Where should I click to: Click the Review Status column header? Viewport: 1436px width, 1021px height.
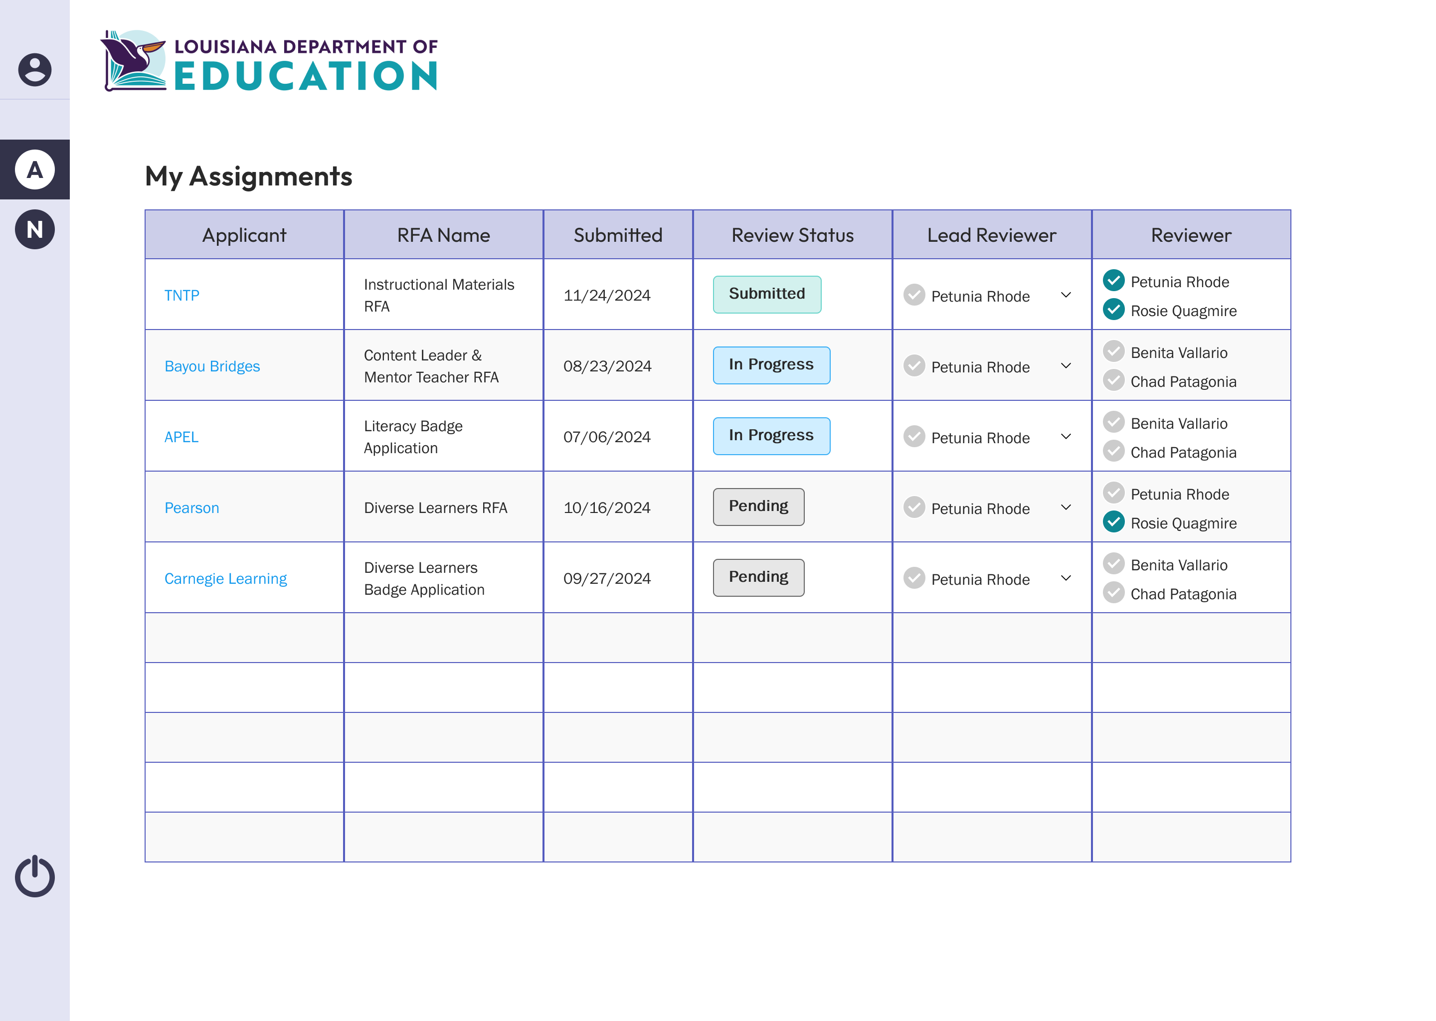coord(792,235)
